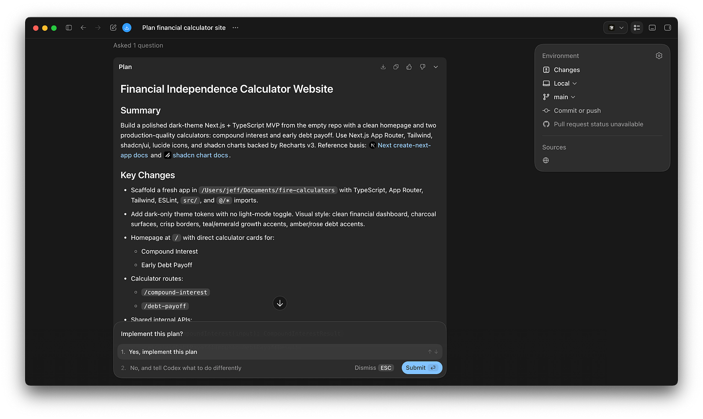
Task: Select "Yes, implement this plan" option
Action: (280, 352)
